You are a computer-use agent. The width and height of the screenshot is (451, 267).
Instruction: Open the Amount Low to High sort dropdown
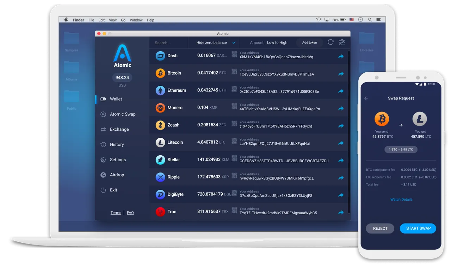[268, 43]
